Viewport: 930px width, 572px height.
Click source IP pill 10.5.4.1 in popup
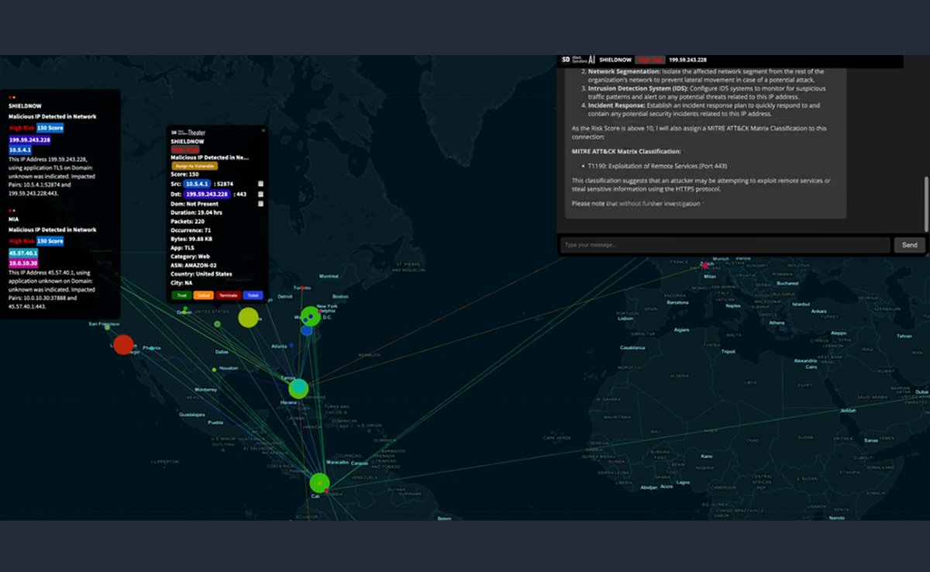point(197,184)
